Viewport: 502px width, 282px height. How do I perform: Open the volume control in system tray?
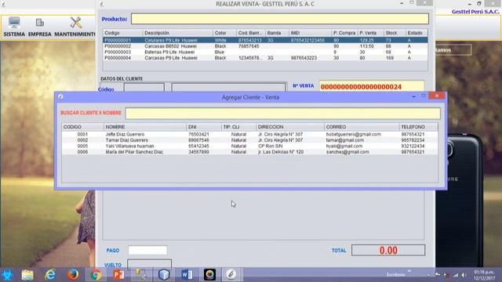click(x=464, y=275)
